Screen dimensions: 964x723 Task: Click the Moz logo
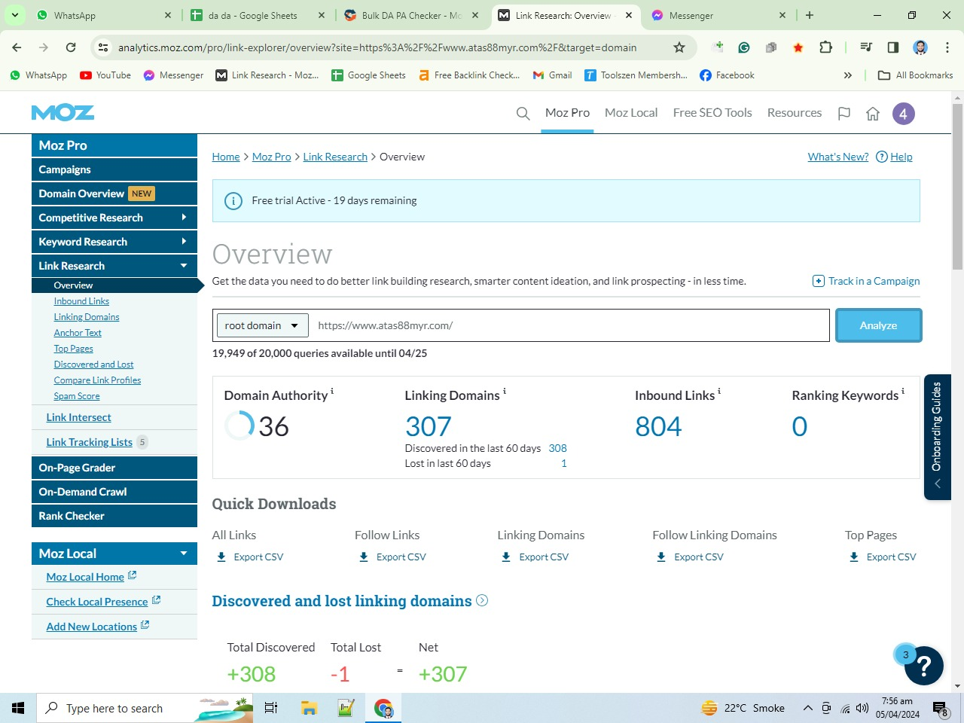click(x=63, y=113)
